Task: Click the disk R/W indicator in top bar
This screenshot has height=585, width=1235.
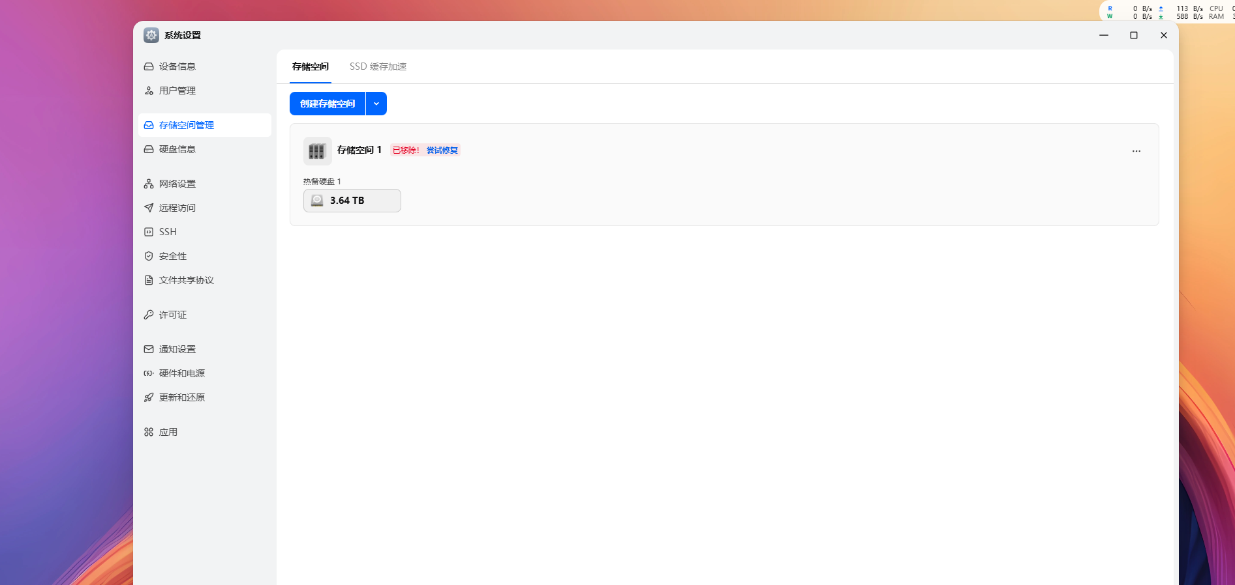Action: [x=1130, y=12]
